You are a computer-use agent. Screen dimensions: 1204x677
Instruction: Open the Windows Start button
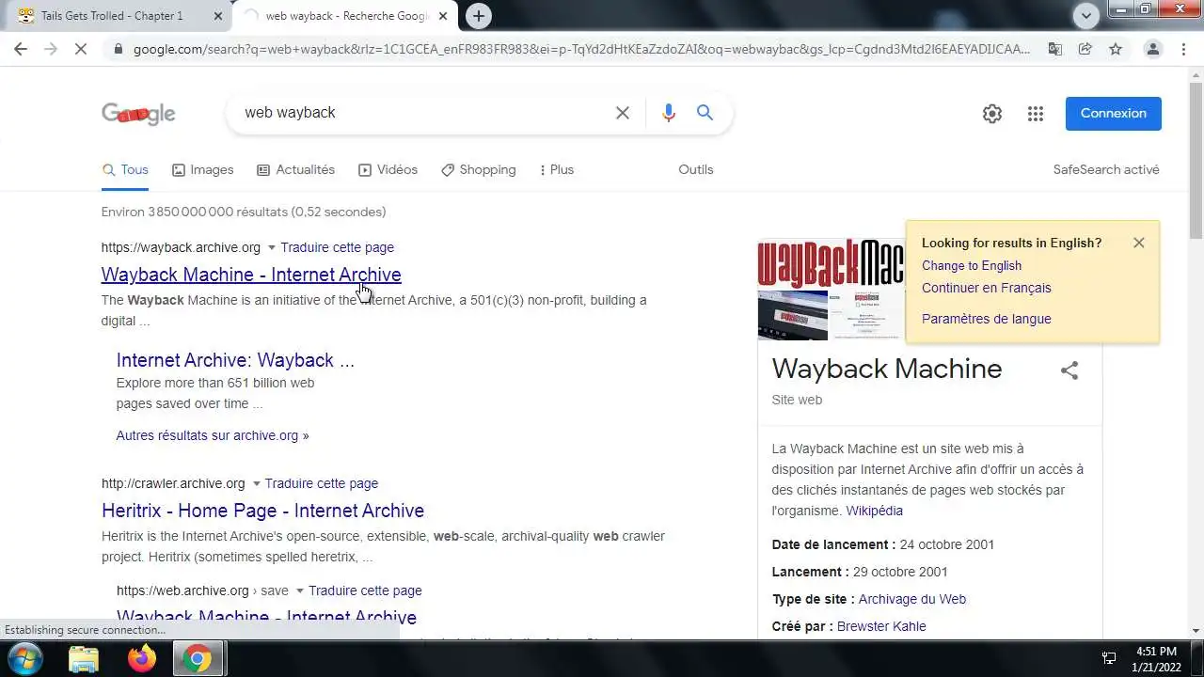(x=24, y=659)
